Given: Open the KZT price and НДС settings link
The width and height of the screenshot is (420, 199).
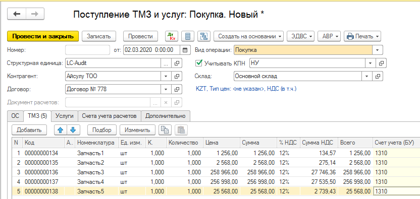Looking at the screenshot, I should click(246, 89).
